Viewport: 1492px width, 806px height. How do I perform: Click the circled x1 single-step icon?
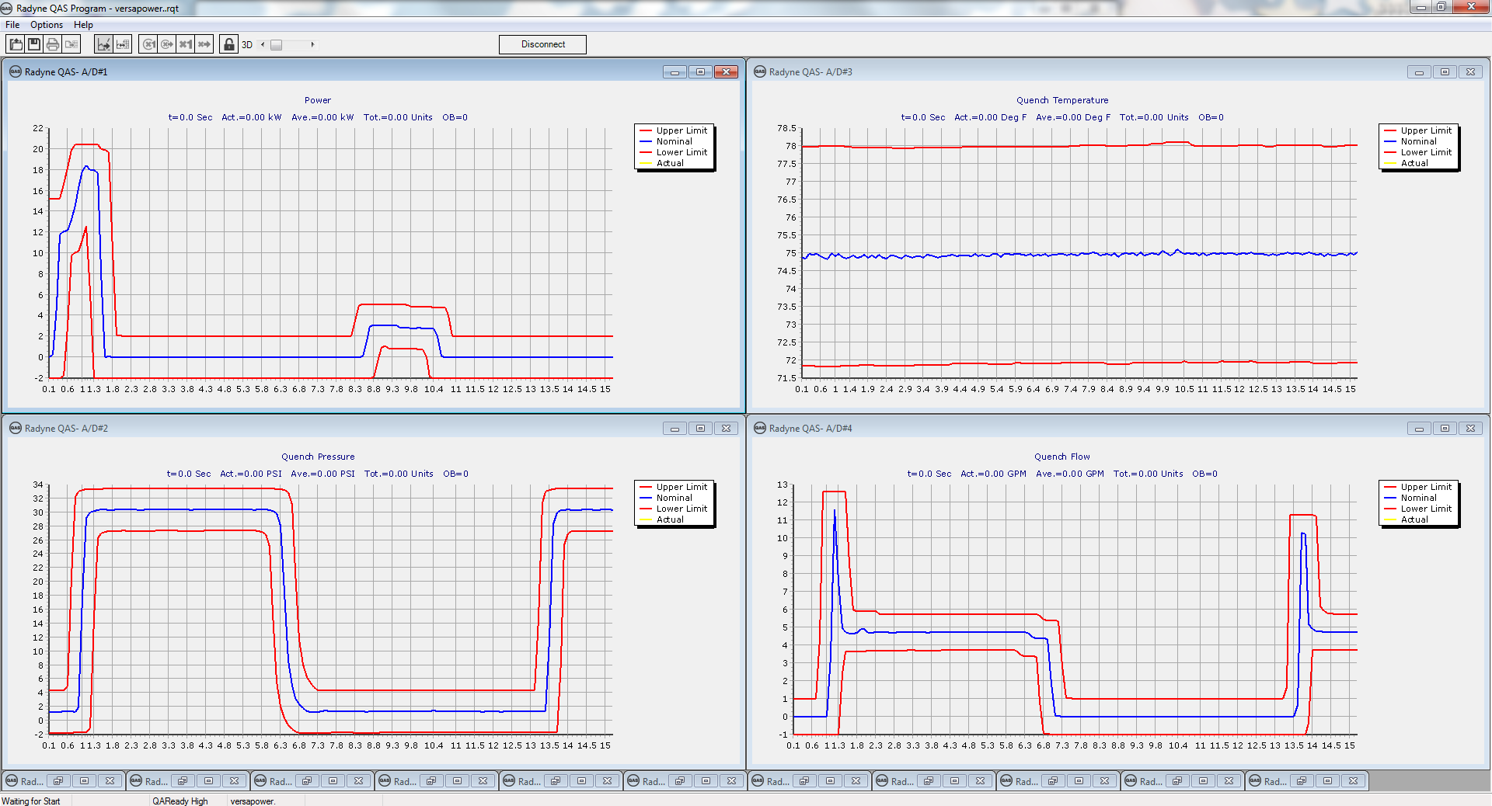click(148, 44)
